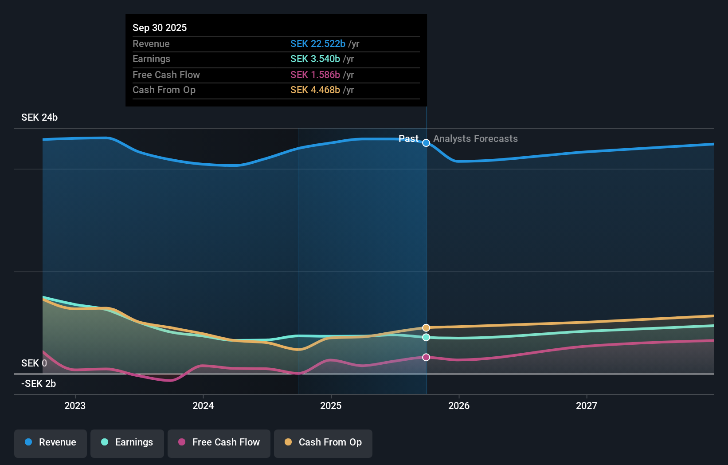
Task: Click the blue Revenue legend dot
Action: (x=27, y=442)
